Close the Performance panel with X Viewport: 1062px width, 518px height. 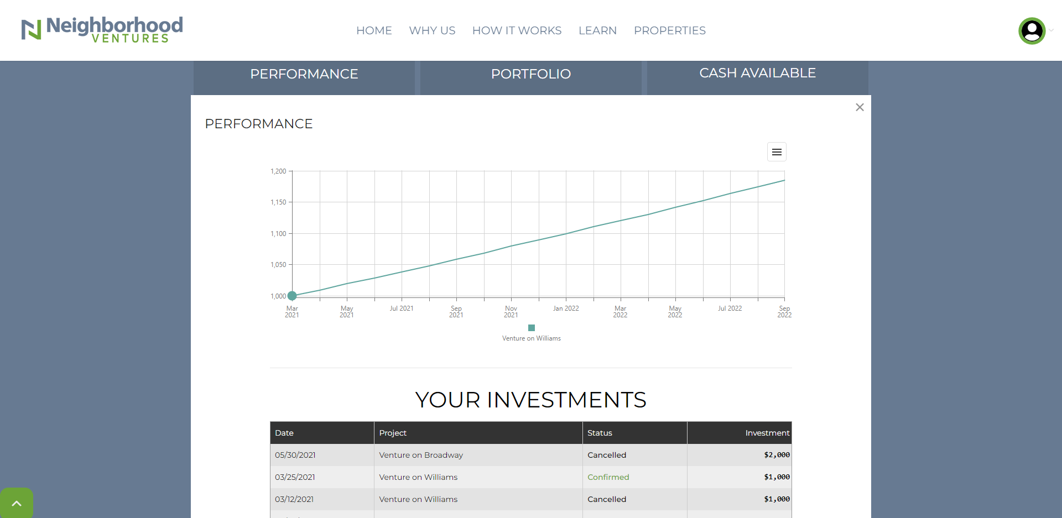pyautogui.click(x=860, y=107)
